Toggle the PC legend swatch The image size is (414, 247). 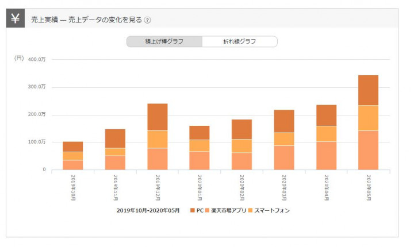pos(193,210)
